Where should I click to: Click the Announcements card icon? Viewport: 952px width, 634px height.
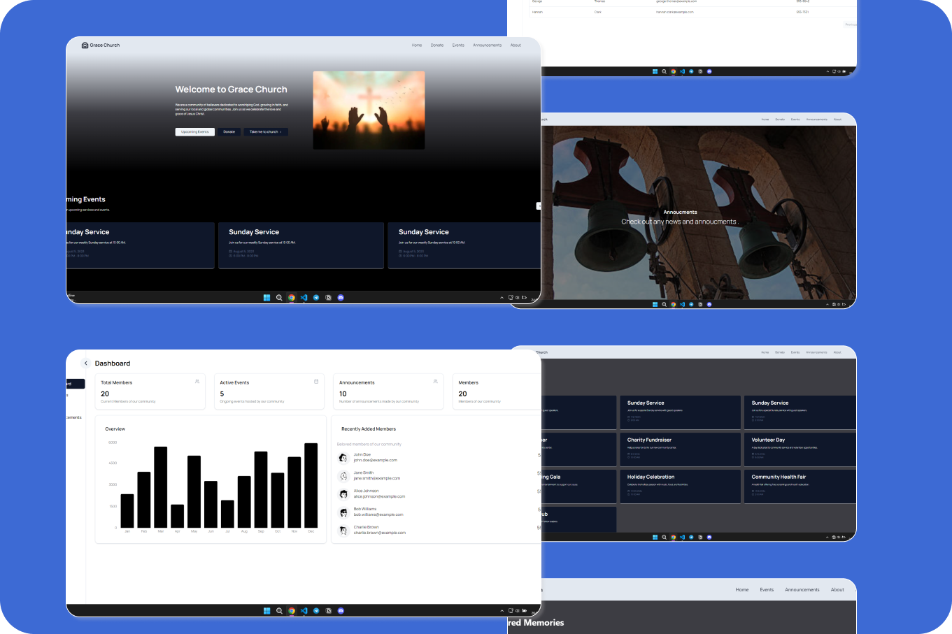[x=435, y=381]
